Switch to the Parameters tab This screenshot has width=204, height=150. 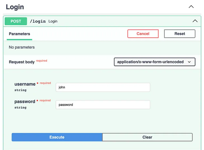pyautogui.click(x=19, y=34)
